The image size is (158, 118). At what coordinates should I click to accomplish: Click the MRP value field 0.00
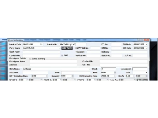pyautogui.click(x=107, y=73)
